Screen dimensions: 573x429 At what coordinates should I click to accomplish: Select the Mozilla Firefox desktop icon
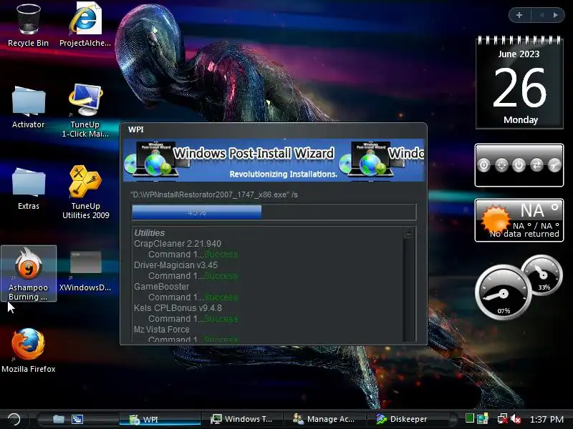[x=29, y=350]
